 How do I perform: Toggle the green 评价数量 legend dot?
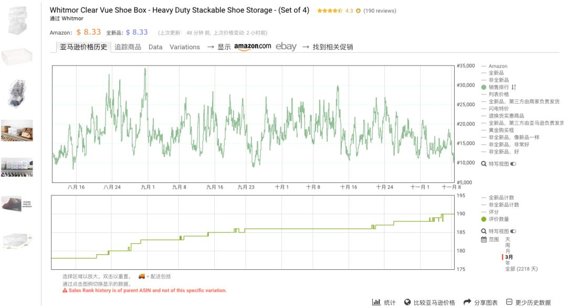pos(484,219)
